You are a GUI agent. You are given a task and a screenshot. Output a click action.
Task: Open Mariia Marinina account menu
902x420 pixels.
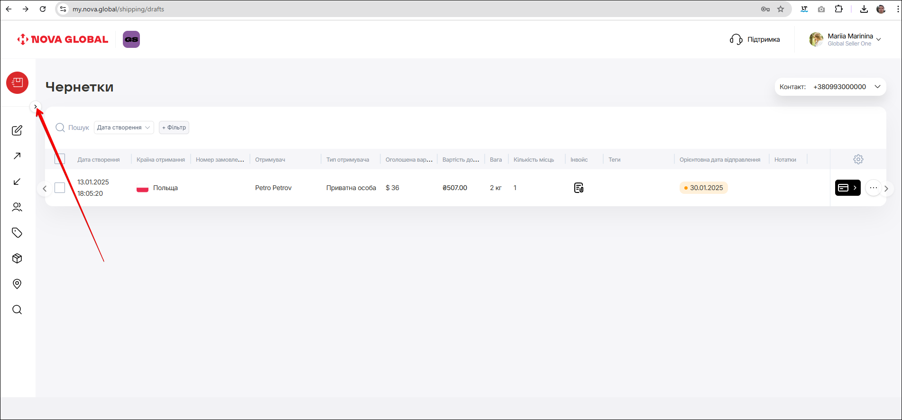tap(846, 39)
